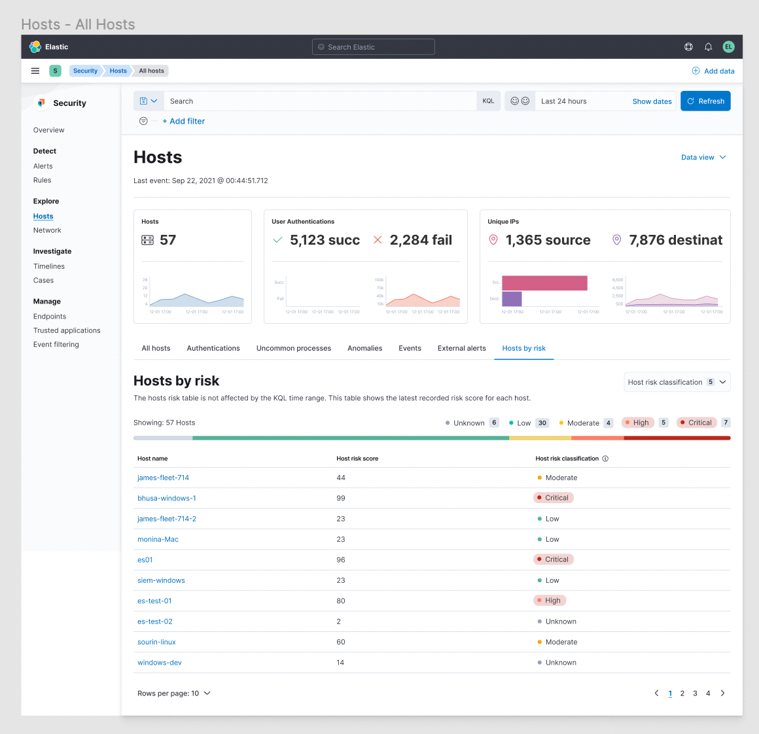
Task: Click the EL user avatar
Action: [728, 46]
